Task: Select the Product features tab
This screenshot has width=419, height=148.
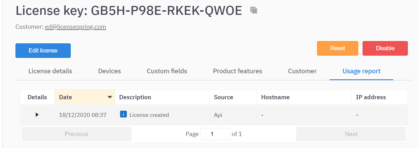Action: 237,71
